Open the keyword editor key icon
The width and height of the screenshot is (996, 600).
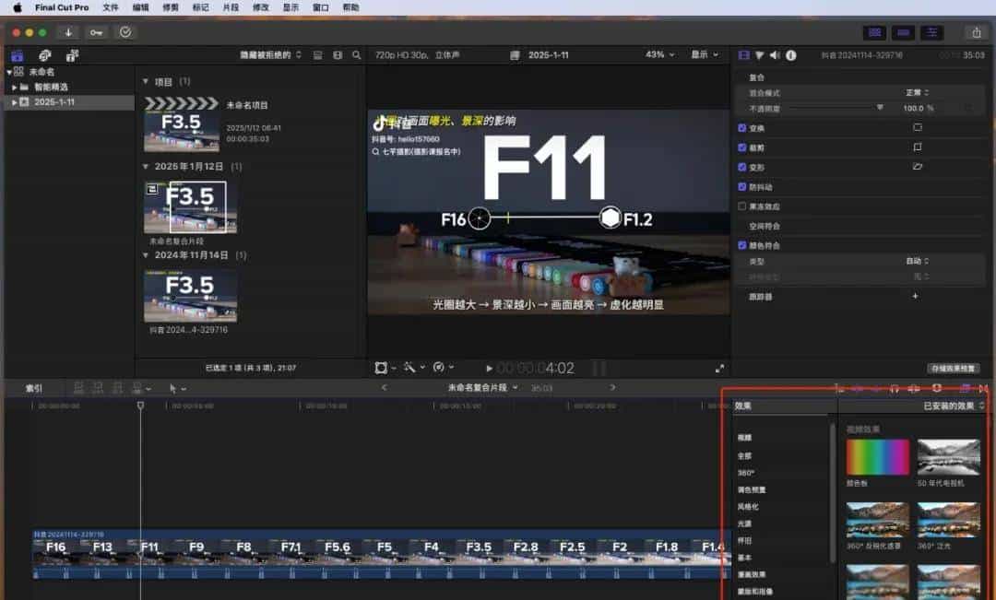click(x=95, y=32)
